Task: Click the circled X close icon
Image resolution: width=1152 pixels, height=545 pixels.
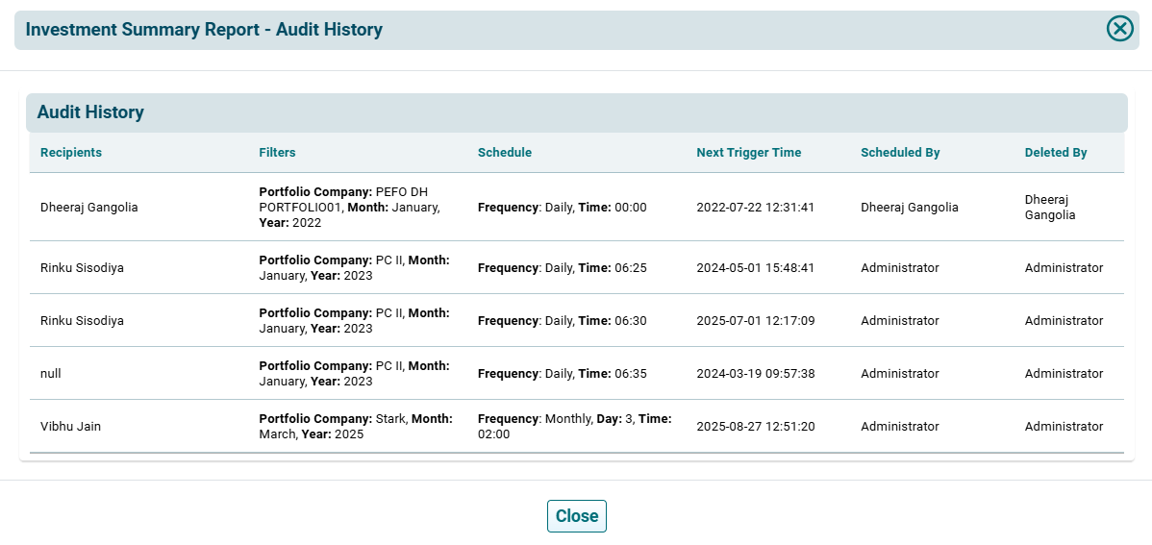Action: point(1119,29)
